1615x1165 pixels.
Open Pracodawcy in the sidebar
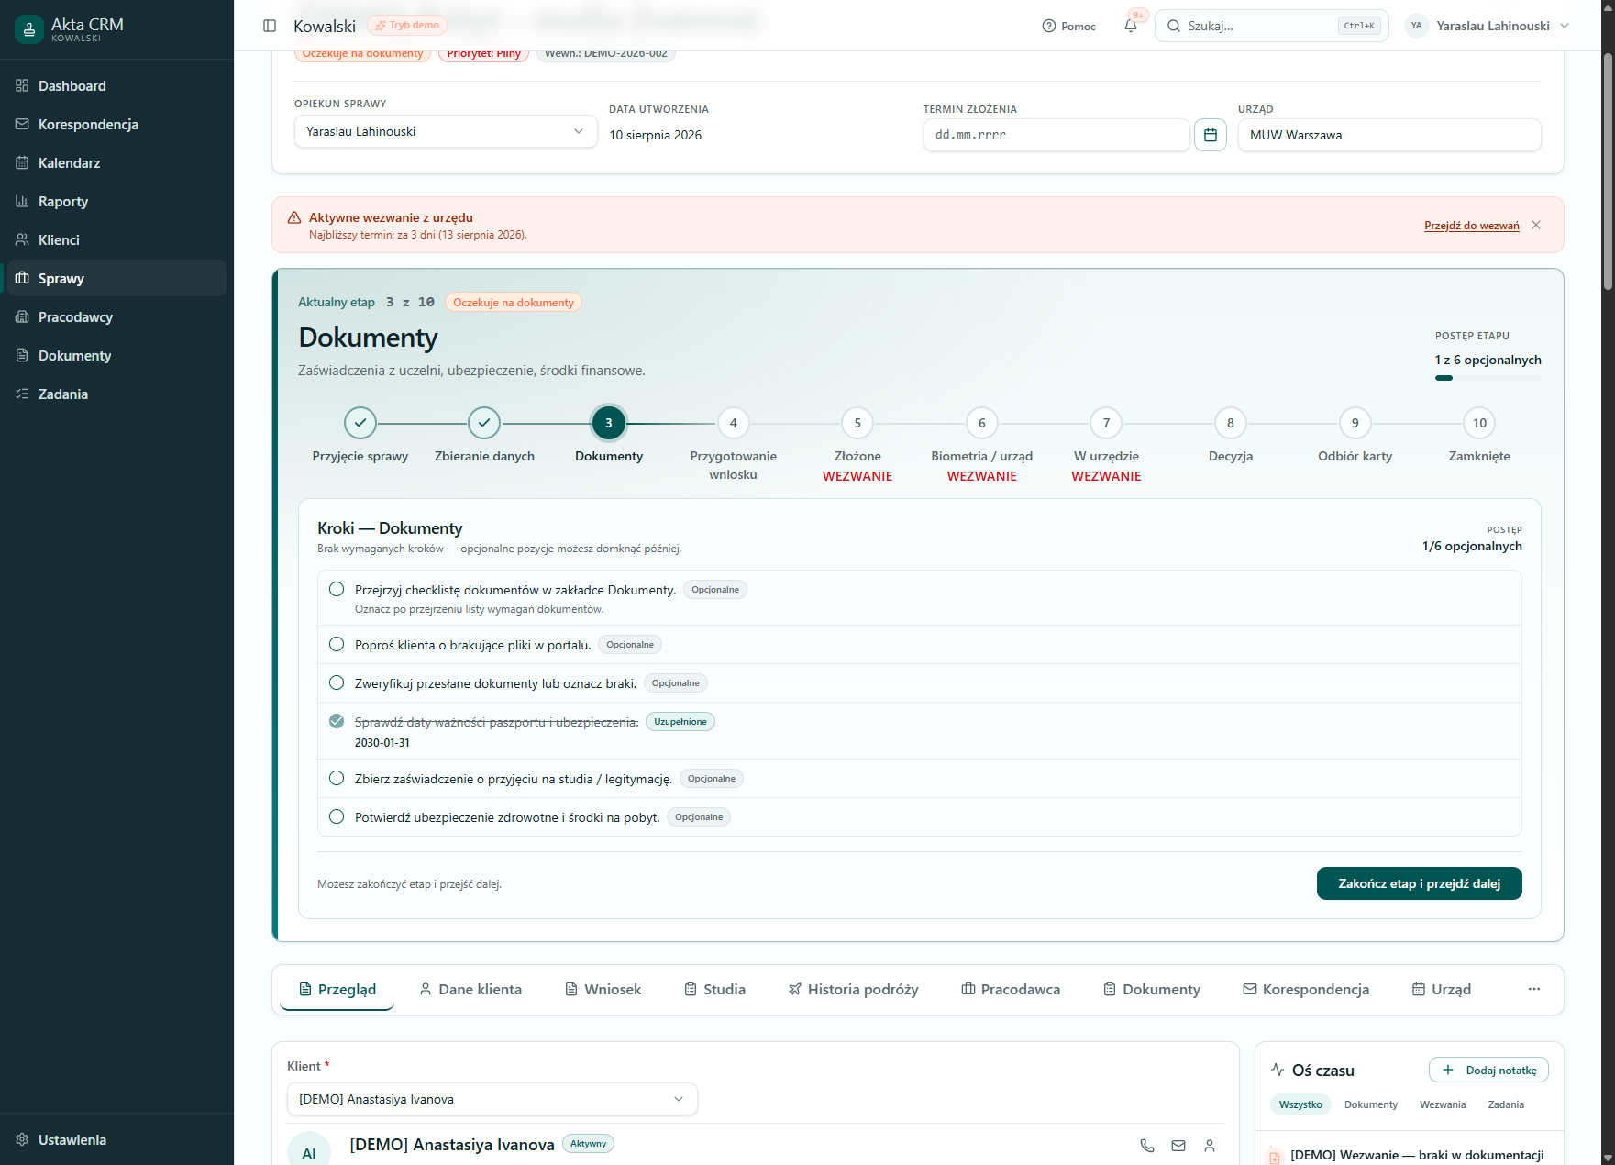click(x=116, y=316)
